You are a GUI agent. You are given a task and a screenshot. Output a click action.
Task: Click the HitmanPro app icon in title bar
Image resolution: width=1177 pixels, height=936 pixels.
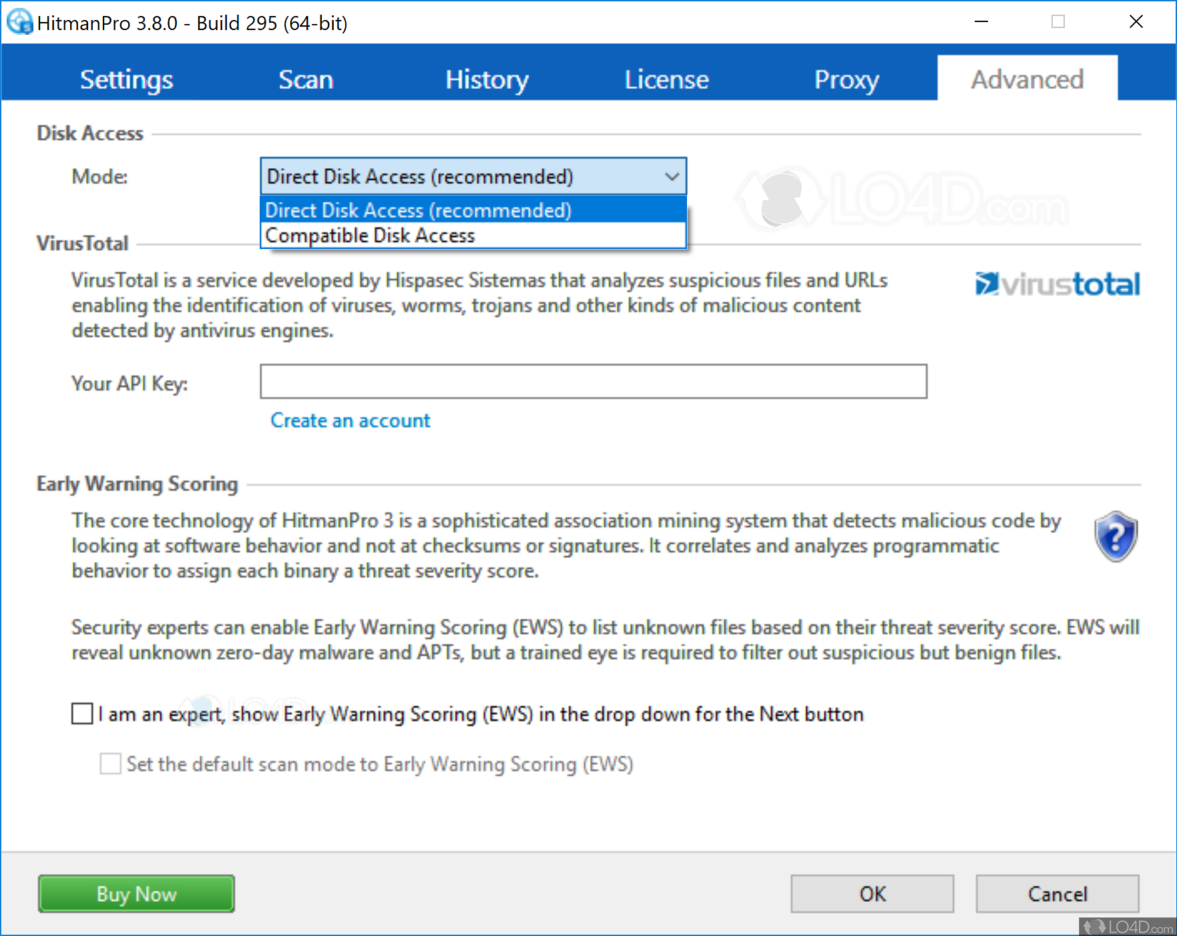click(x=19, y=22)
